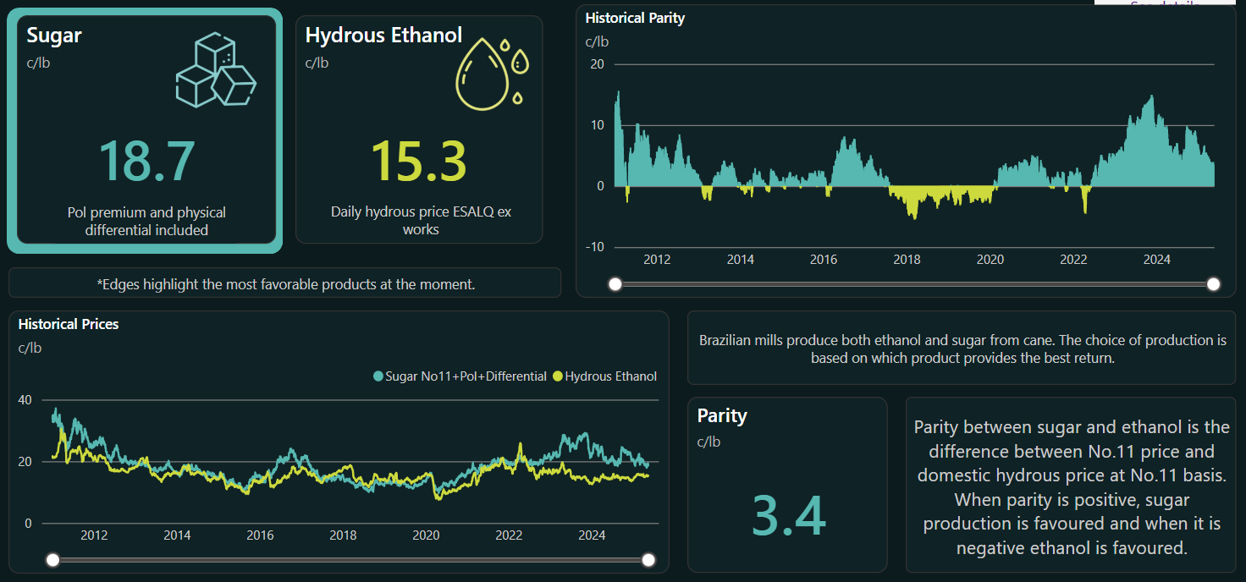The image size is (1246, 582).
Task: Select the right handle of the Historical Prices range slider
Action: click(649, 559)
